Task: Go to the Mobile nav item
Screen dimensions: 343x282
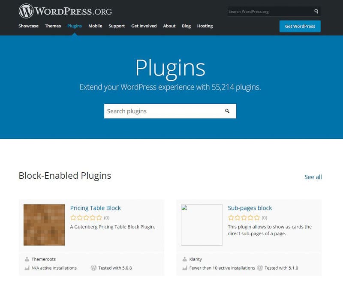Action: click(95, 26)
